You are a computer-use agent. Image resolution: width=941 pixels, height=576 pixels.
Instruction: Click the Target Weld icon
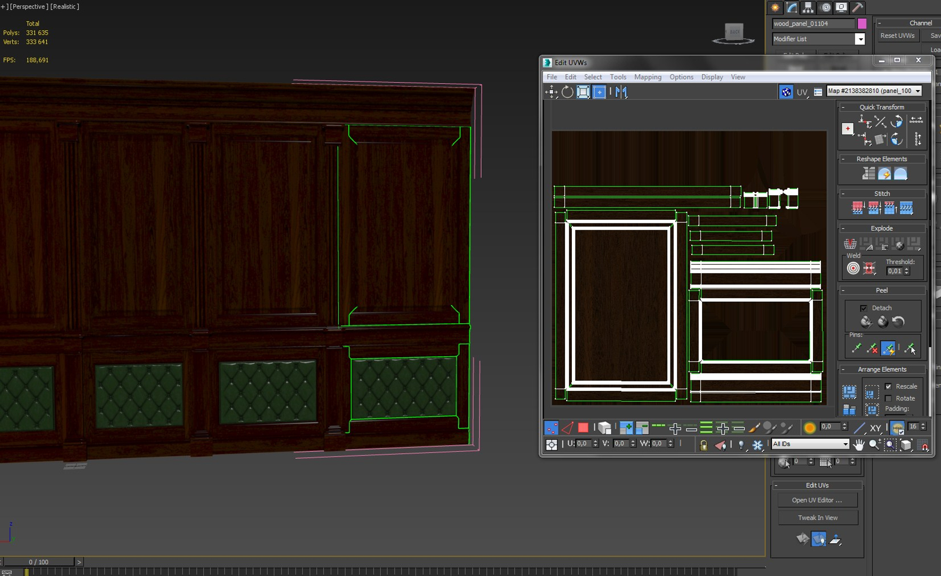pos(853,268)
